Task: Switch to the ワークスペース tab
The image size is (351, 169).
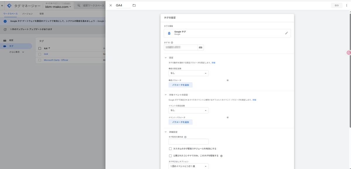Action: (x=11, y=14)
